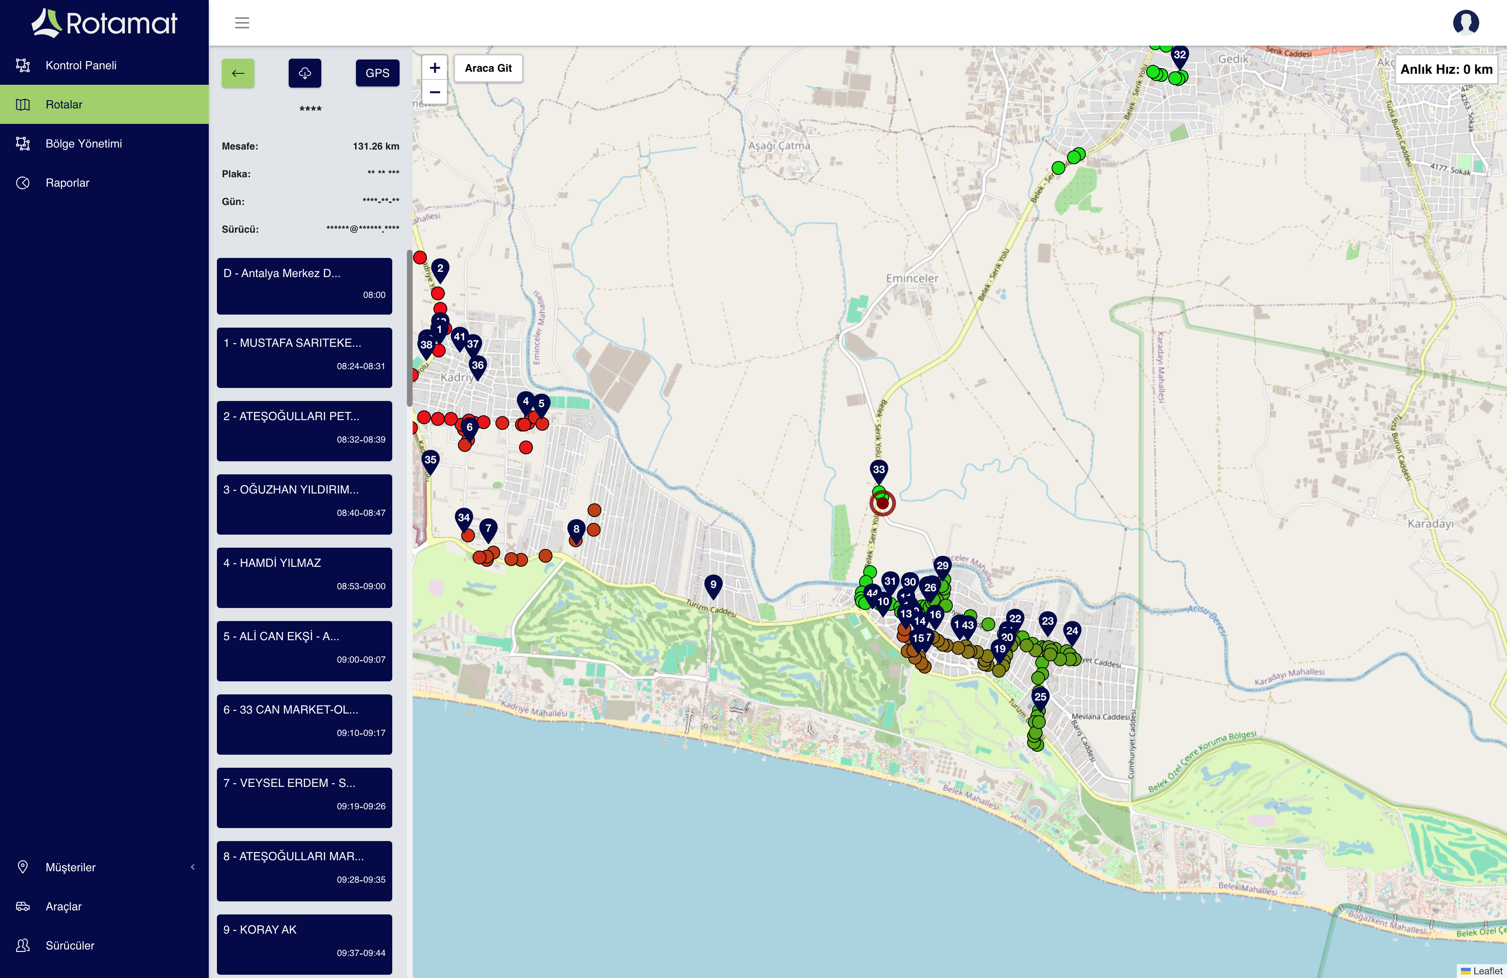Click the Müşteriler location pin icon

(23, 867)
